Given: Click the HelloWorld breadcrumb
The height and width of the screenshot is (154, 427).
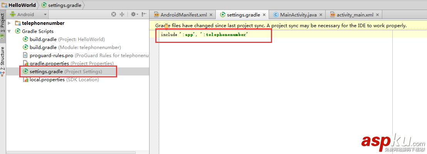Looking at the screenshot, I should pos(19,5).
